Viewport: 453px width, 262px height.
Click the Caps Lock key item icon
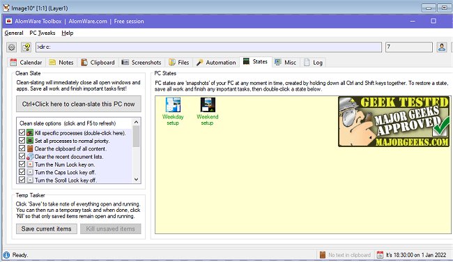click(x=30, y=172)
